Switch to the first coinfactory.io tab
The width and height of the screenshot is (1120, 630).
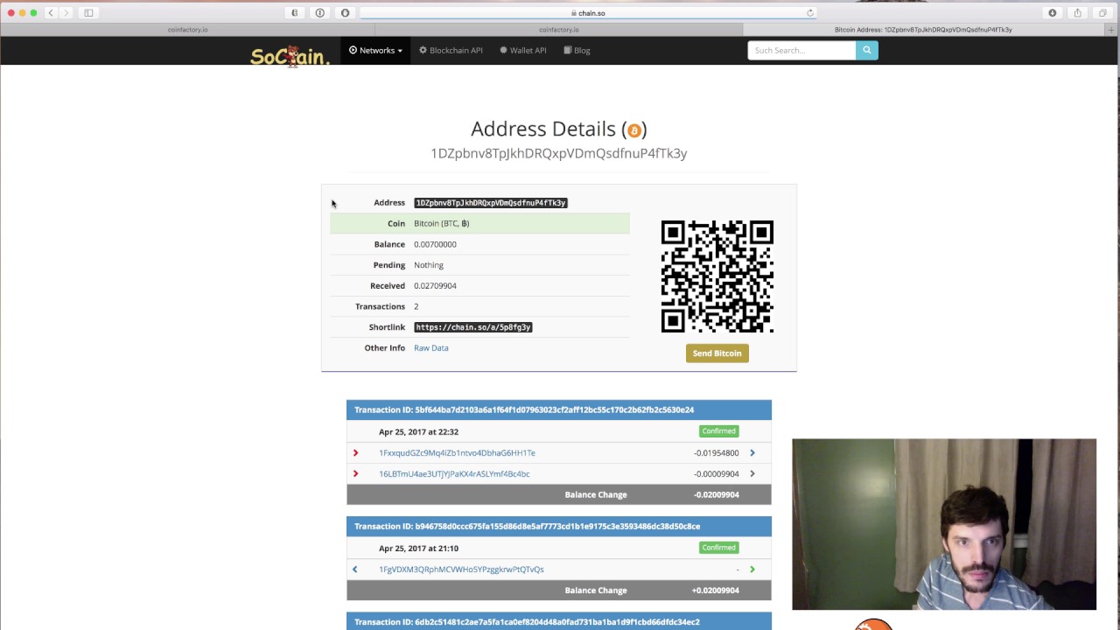[x=187, y=30]
